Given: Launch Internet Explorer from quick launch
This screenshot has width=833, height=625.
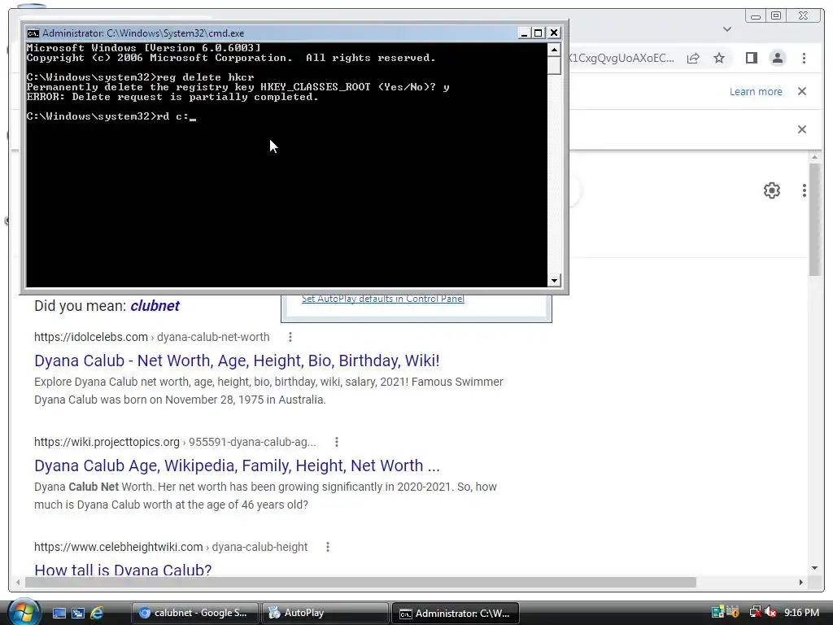Looking at the screenshot, I should [x=97, y=613].
